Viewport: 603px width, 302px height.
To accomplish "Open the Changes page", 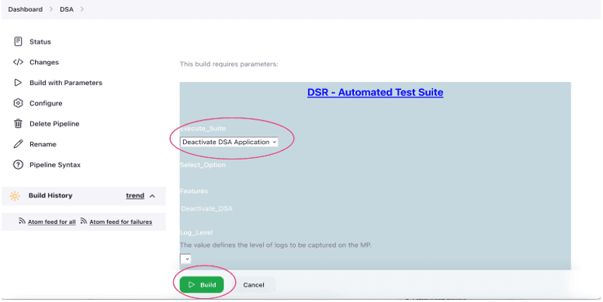I will click(x=44, y=62).
